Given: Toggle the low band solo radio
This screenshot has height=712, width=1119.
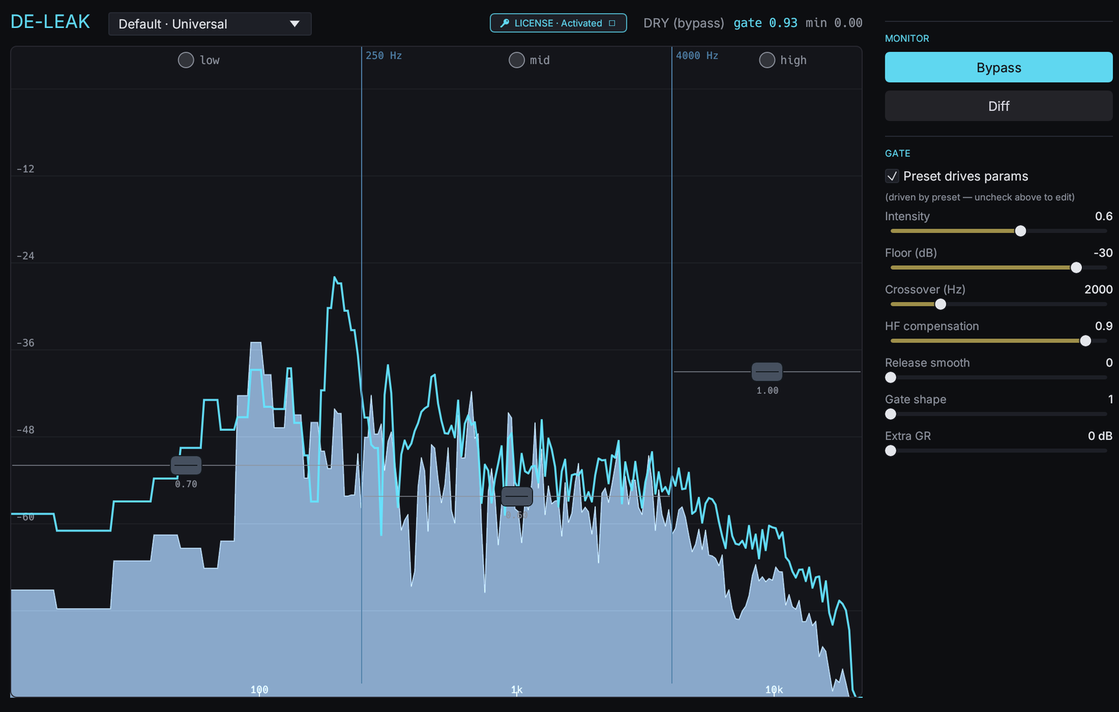Looking at the screenshot, I should click(186, 60).
